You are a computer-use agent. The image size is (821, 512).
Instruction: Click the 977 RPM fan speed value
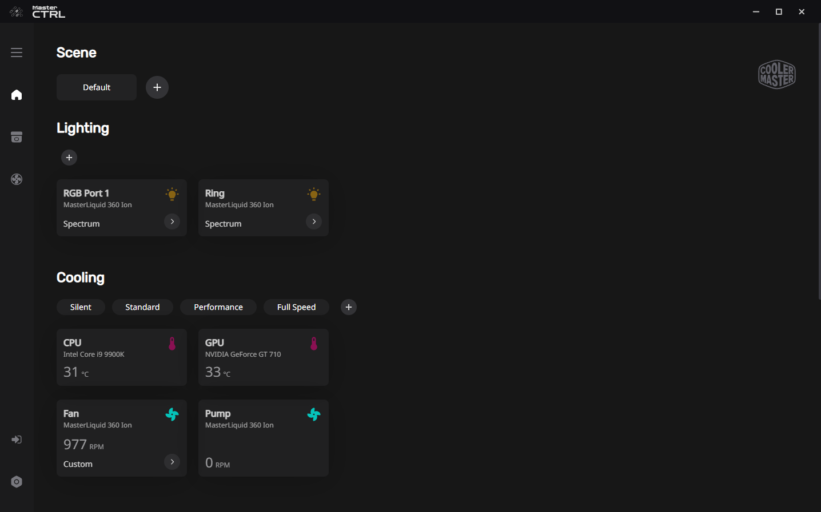pyautogui.click(x=83, y=445)
